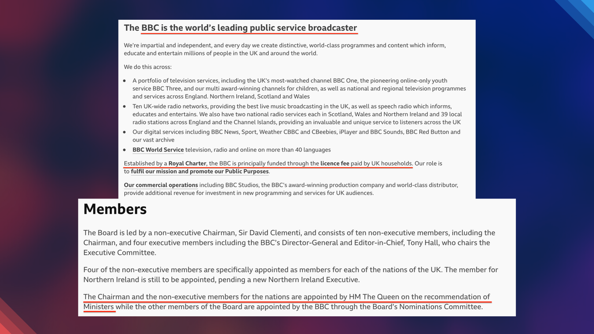Visit the "Our commercial operations" link

click(161, 185)
